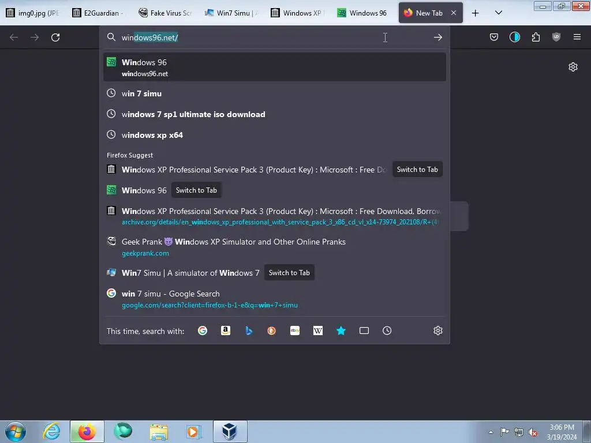This screenshot has height=443, width=591.
Task: Switch to Windows XP tab
Action: pyautogui.click(x=298, y=13)
